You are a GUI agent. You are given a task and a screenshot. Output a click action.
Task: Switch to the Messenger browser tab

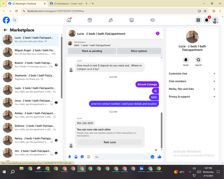[x=27, y=4]
